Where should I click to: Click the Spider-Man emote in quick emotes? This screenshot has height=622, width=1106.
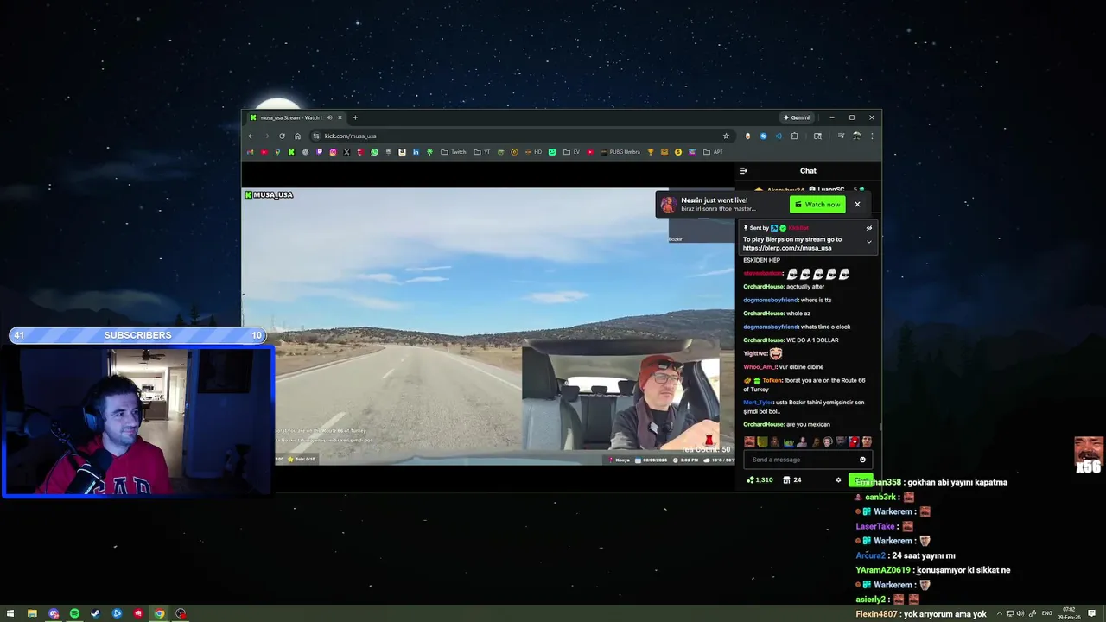[854, 441]
